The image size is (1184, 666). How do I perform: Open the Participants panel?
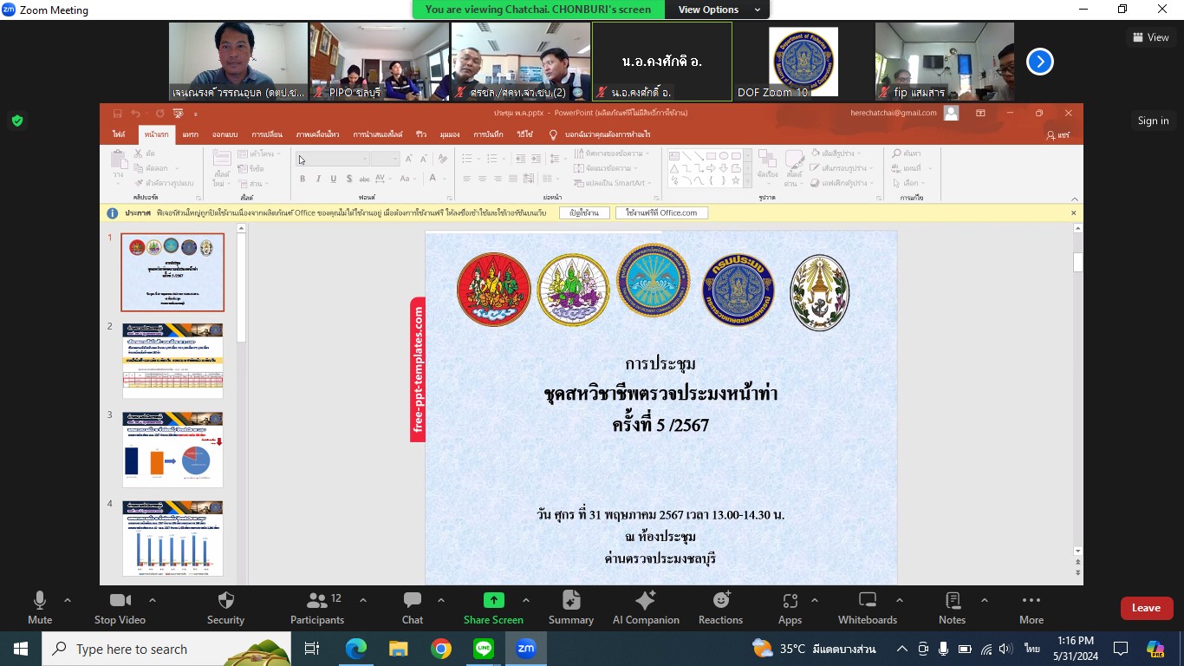pyautogui.click(x=317, y=607)
